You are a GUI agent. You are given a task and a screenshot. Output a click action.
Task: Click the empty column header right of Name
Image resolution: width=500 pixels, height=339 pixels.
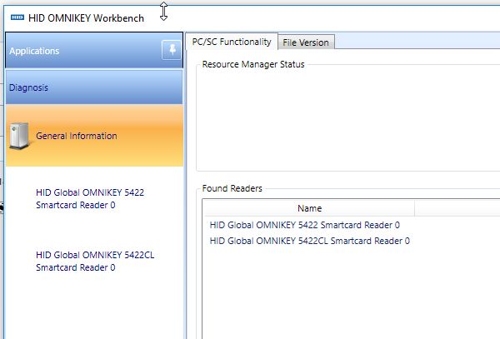click(456, 208)
